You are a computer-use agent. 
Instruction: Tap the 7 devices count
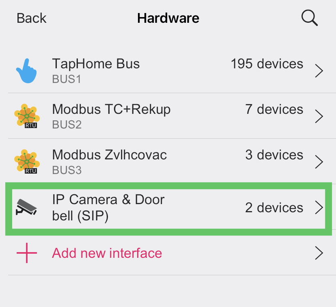pos(274,109)
